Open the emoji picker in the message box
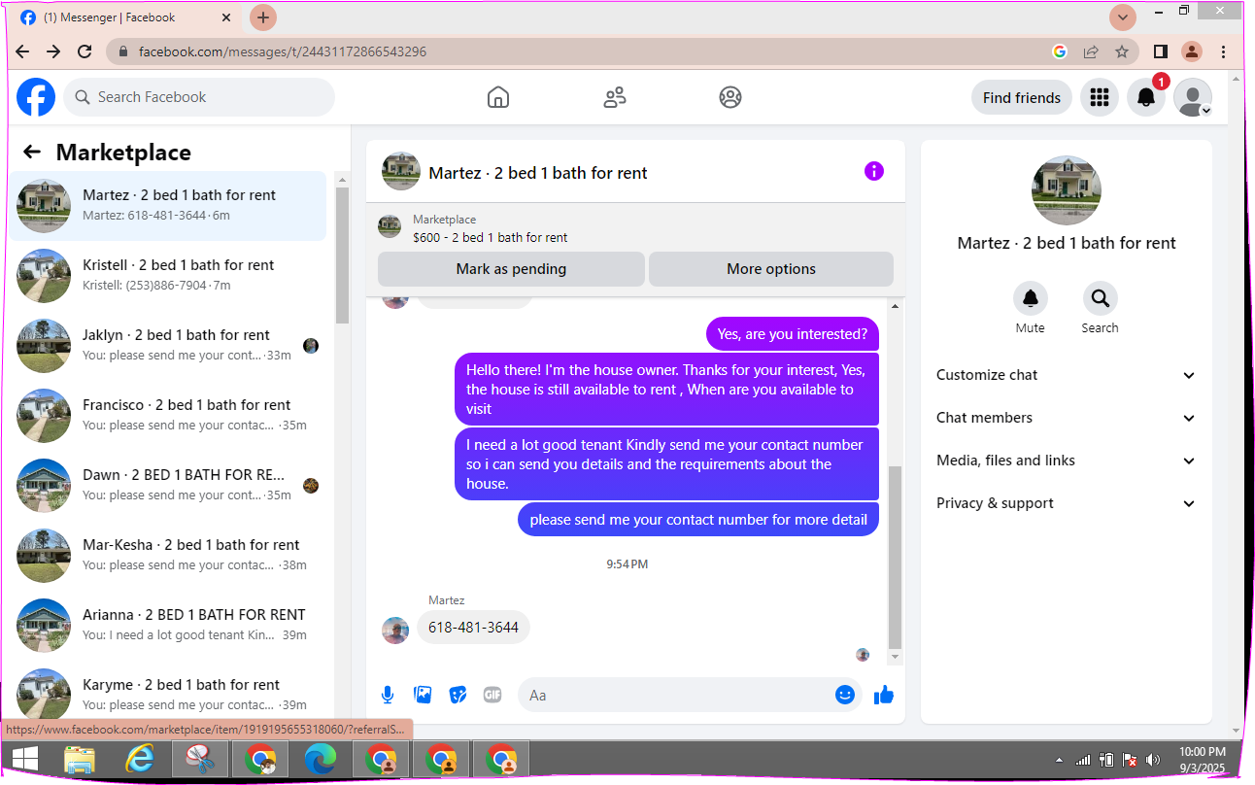Image resolution: width=1255 pixels, height=785 pixels. pos(845,695)
